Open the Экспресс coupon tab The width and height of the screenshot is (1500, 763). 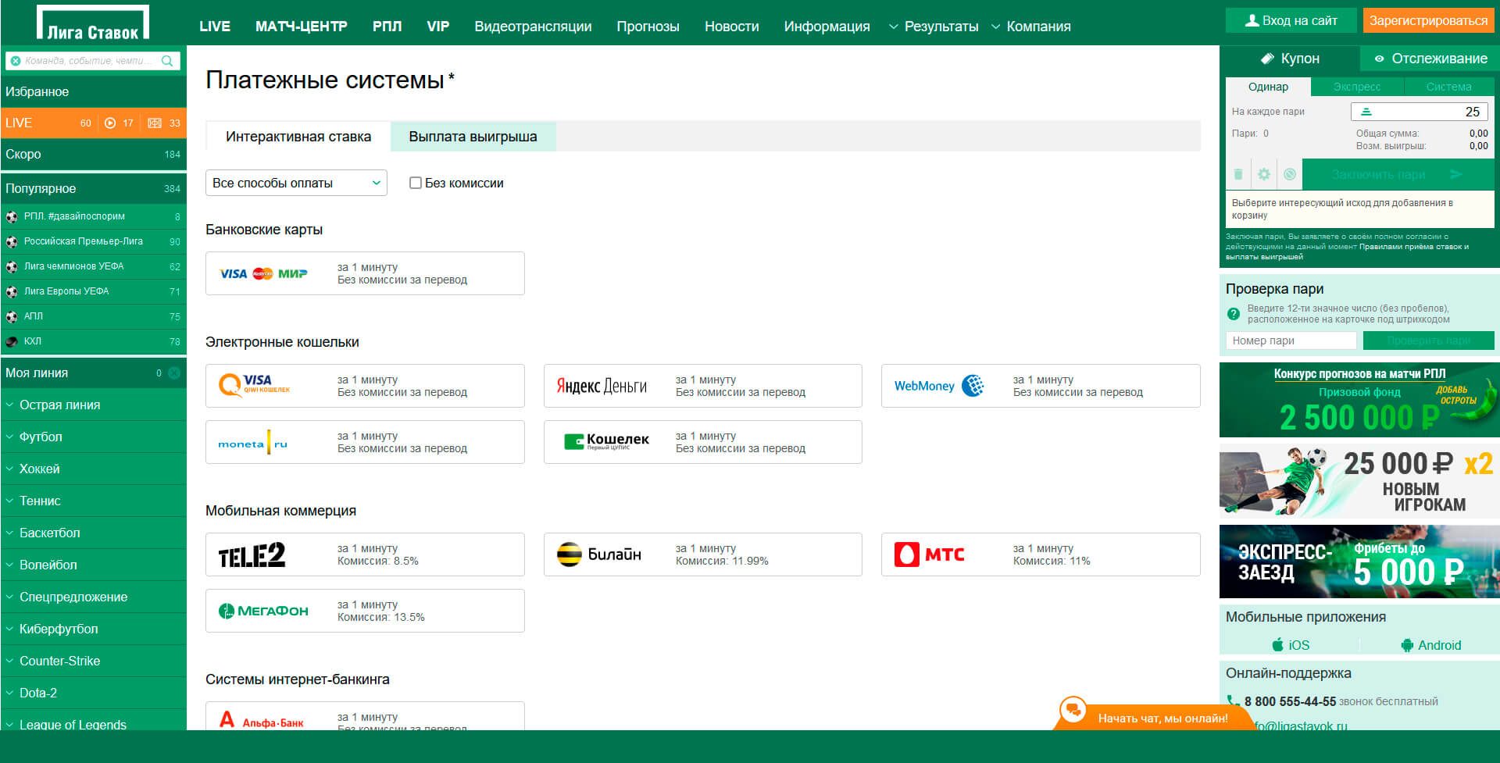coord(1357,87)
